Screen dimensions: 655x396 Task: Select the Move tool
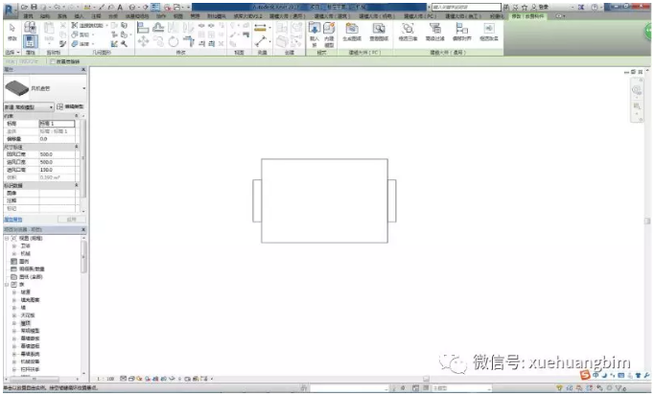tap(143, 41)
